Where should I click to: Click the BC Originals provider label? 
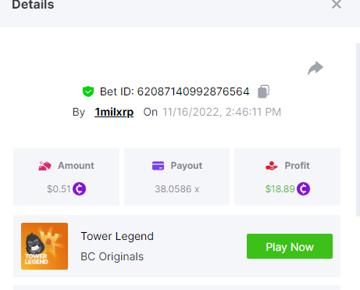pos(112,256)
